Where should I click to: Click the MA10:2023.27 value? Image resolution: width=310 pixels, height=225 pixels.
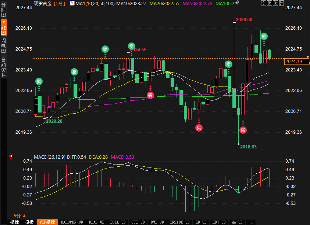point(131,3)
